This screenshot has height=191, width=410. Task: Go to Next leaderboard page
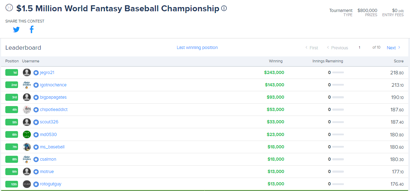tap(393, 48)
